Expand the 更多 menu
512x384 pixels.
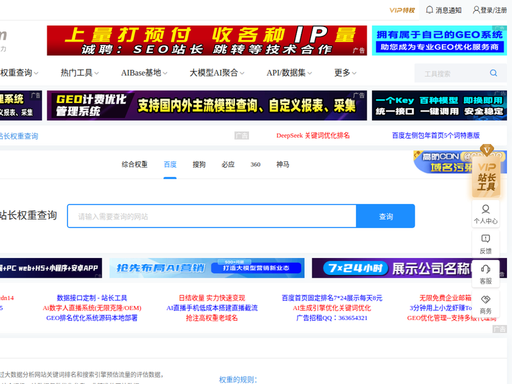tap(345, 73)
